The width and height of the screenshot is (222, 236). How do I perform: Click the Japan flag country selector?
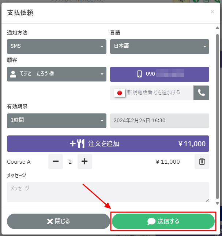pyautogui.click(x=119, y=93)
